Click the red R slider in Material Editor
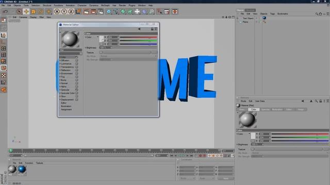330x185 pixels. [138, 37]
